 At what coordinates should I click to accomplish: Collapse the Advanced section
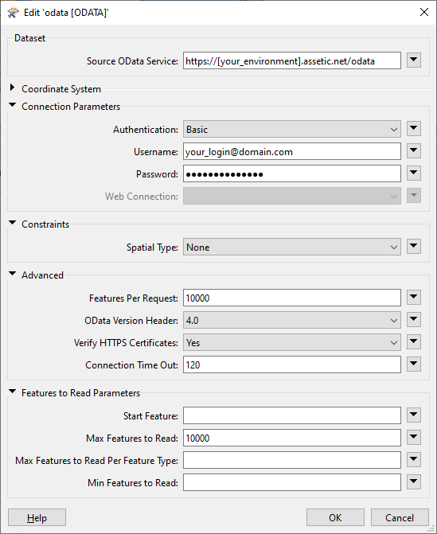12,274
